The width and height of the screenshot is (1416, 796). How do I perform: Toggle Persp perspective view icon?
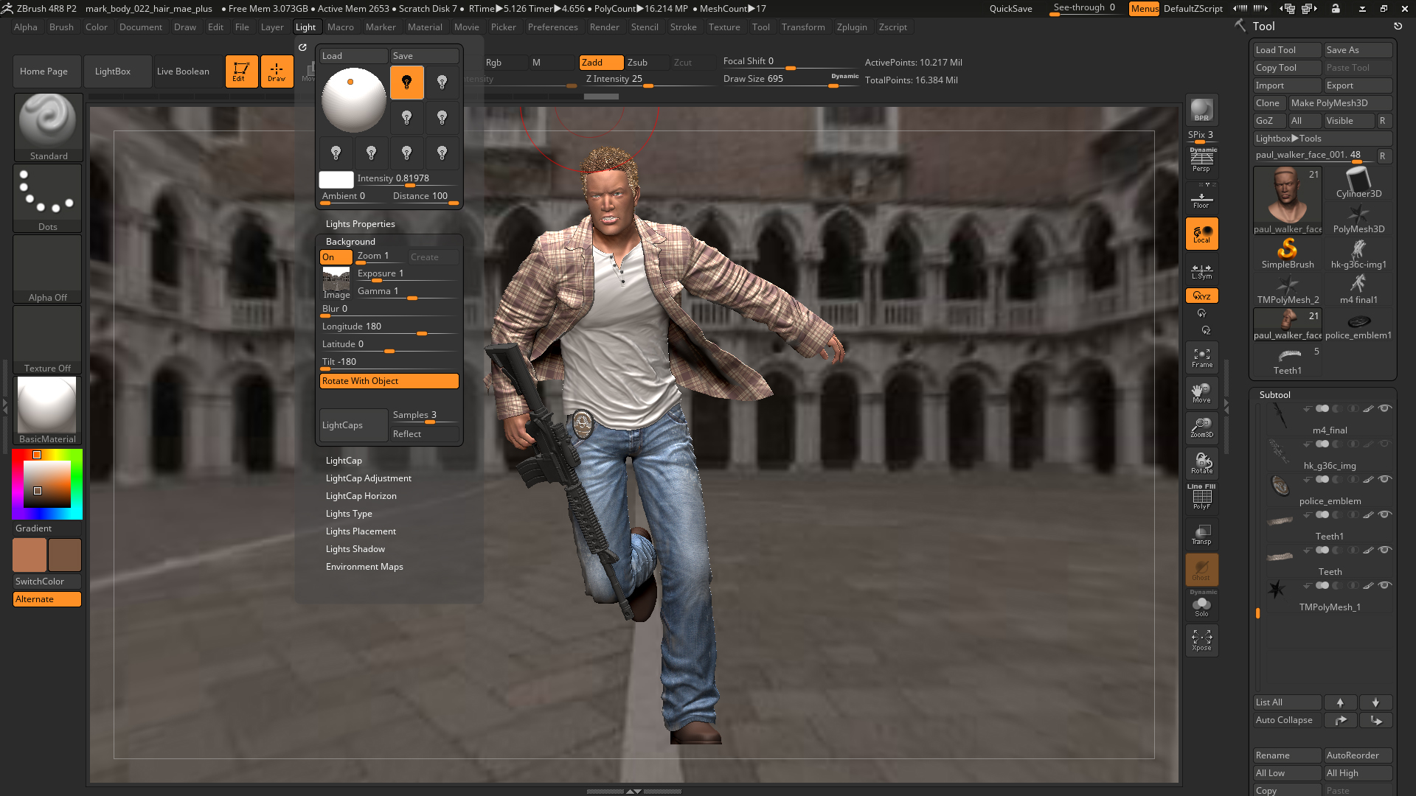coord(1201,160)
